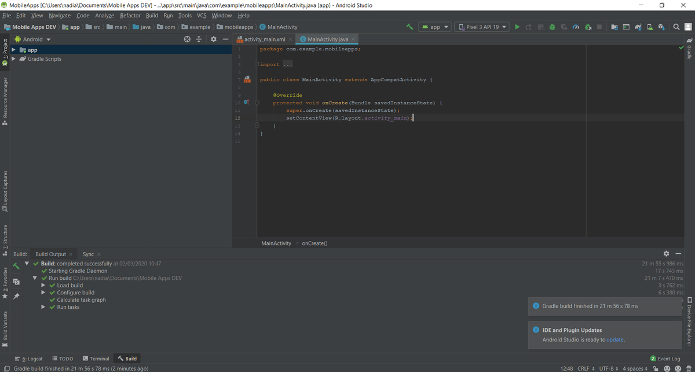The width and height of the screenshot is (695, 372).
Task: Open the Logcat tool window
Action: pos(29,359)
